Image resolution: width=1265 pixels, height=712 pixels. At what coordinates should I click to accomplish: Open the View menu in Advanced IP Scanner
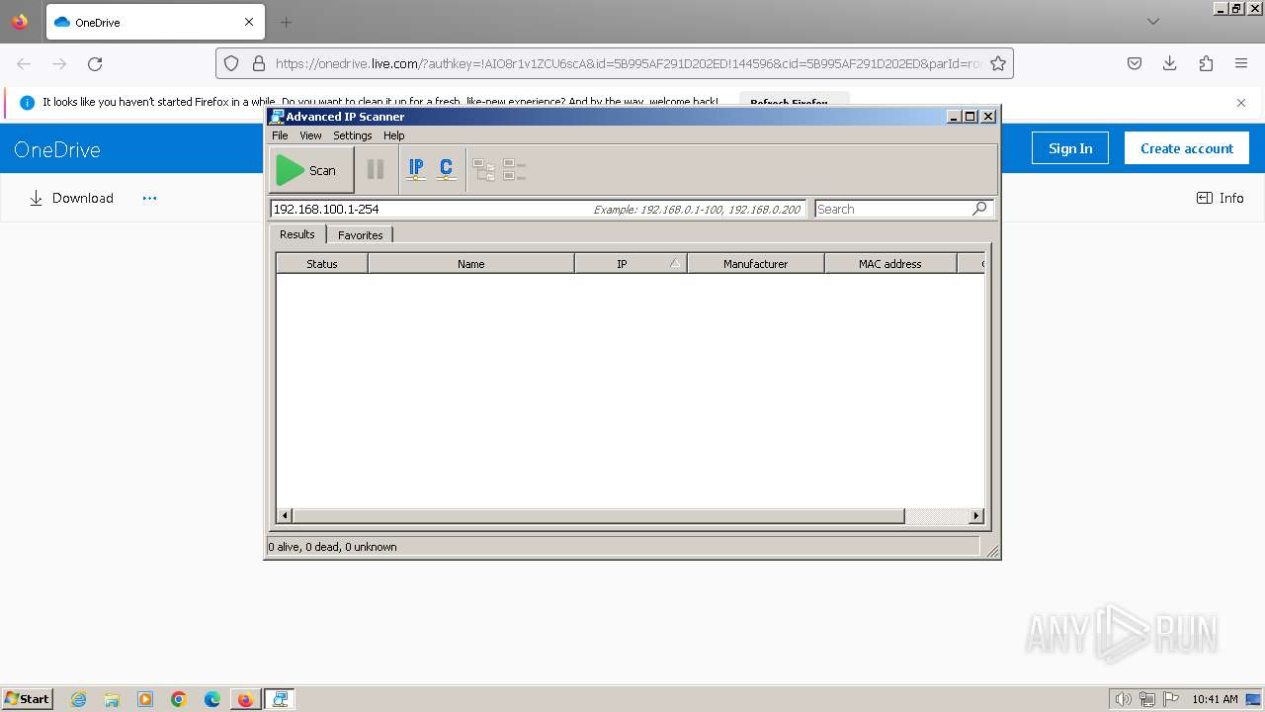(310, 135)
